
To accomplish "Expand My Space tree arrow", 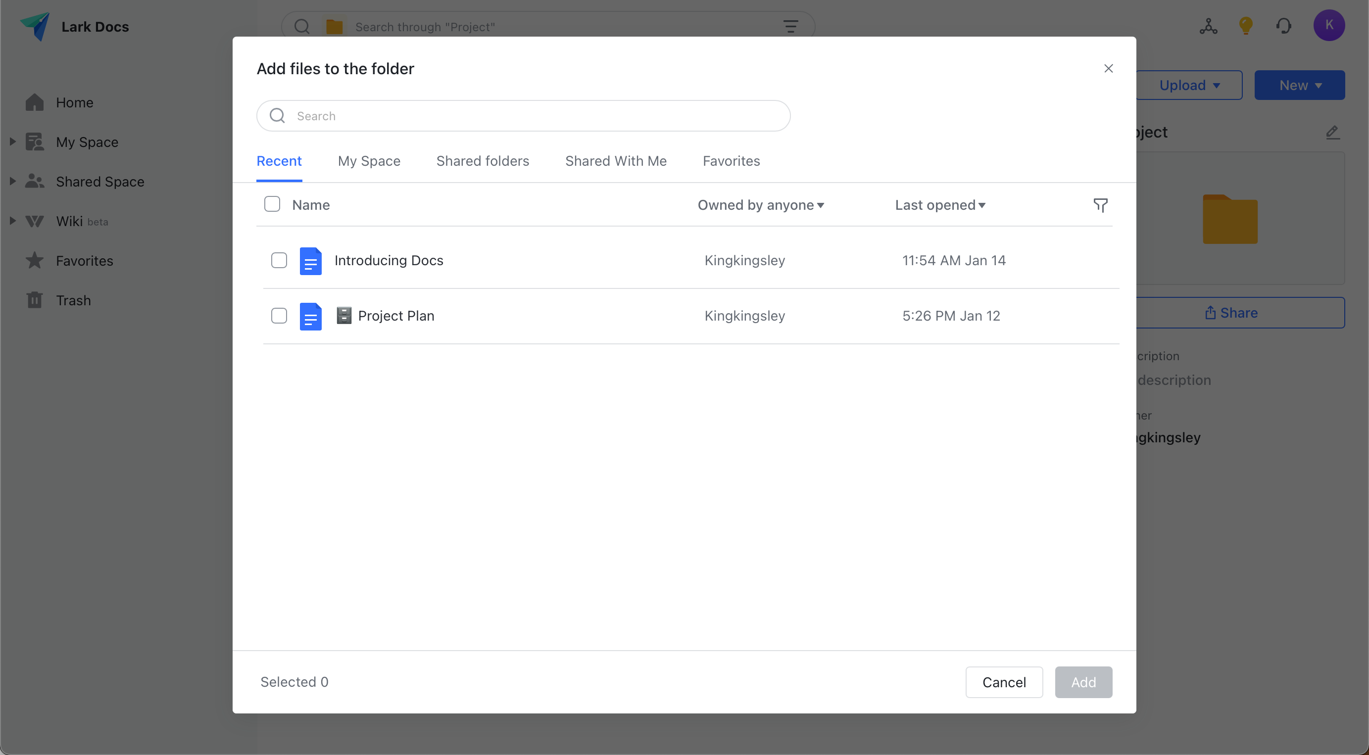I will pyautogui.click(x=13, y=142).
